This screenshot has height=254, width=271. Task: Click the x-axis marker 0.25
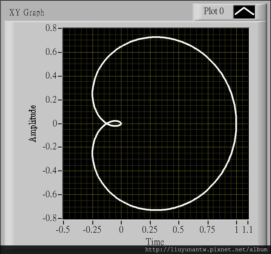tap(150, 230)
